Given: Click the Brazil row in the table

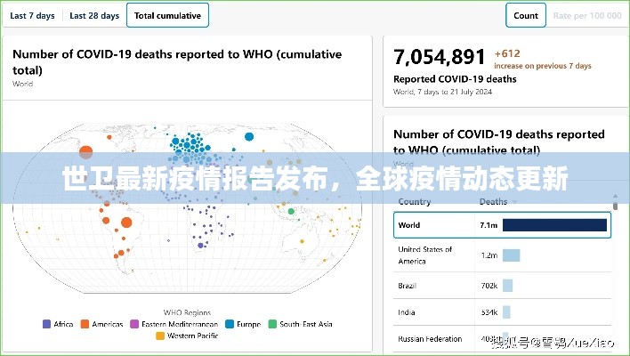Looking at the screenshot, I should click(x=502, y=285).
